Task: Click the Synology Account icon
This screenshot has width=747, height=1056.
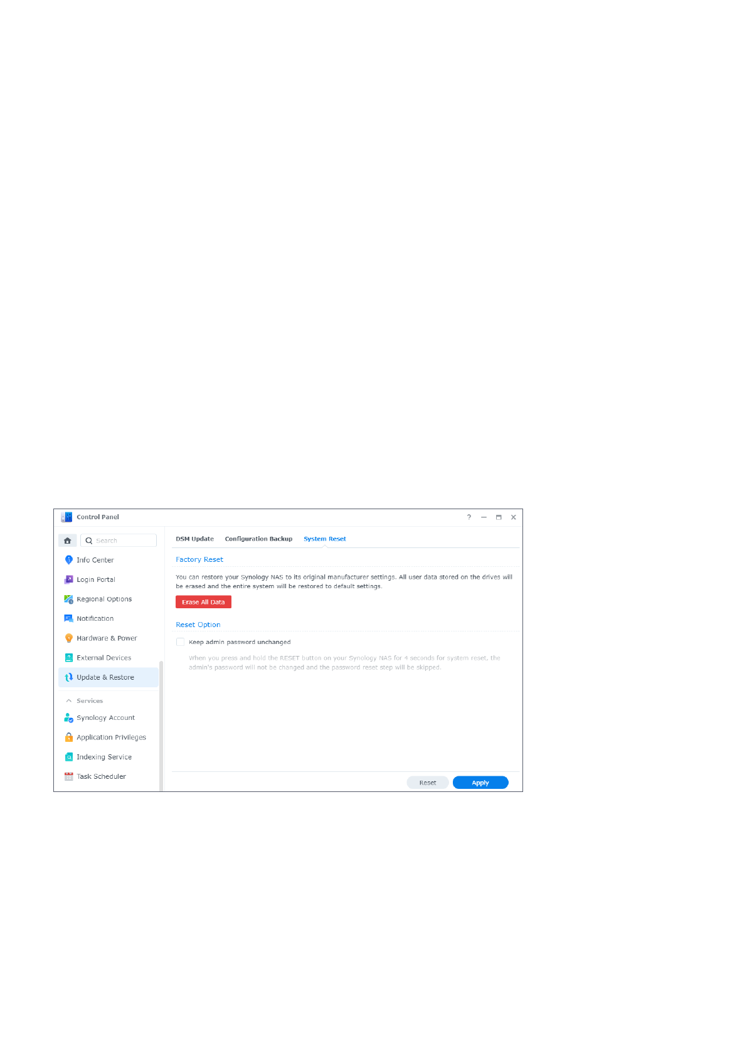Action: 69,718
